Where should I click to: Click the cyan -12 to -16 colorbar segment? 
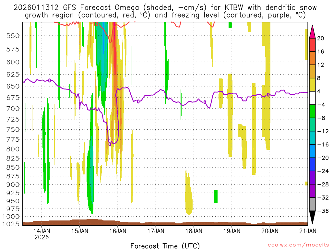coord(312,138)
